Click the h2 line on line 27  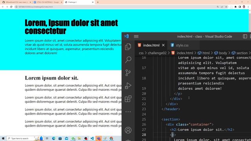tap(202, 130)
